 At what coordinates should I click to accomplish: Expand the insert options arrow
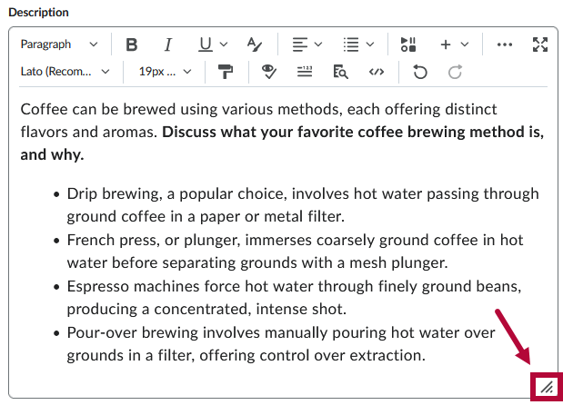pyautogui.click(x=464, y=44)
